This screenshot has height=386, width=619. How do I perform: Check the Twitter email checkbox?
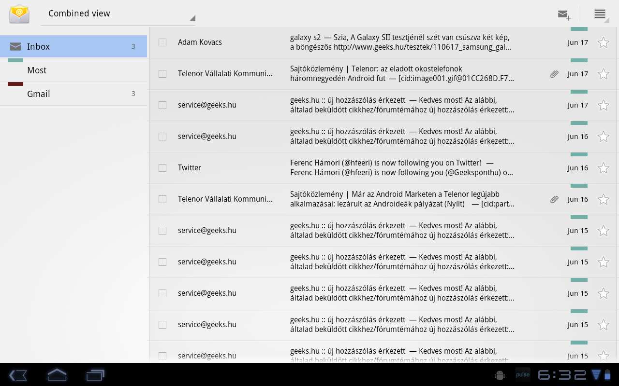click(162, 168)
